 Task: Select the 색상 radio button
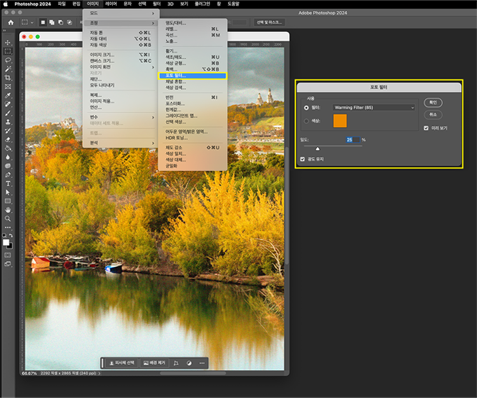307,121
